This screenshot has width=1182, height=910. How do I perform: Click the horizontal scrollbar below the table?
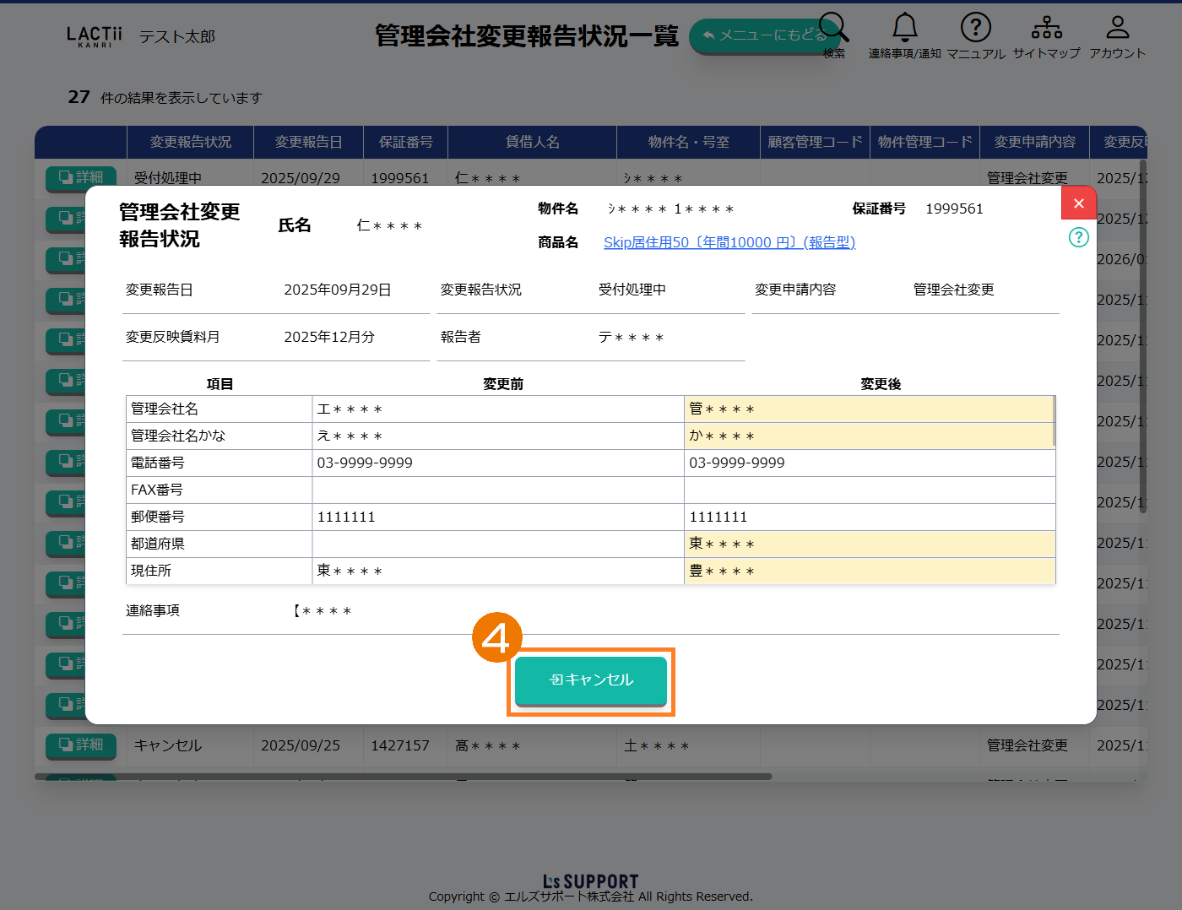(404, 777)
